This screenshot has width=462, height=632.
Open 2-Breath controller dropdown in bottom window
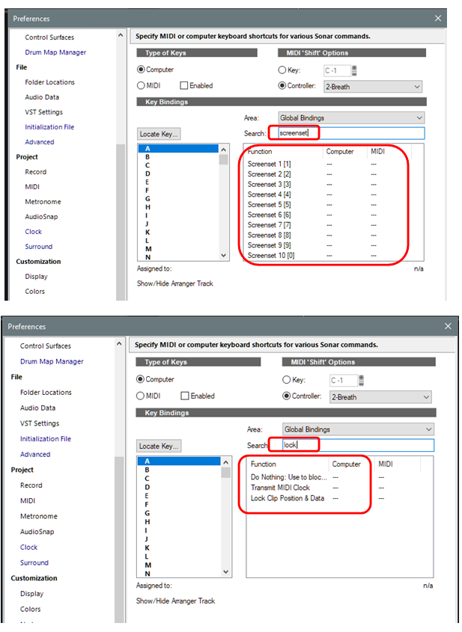(380, 397)
